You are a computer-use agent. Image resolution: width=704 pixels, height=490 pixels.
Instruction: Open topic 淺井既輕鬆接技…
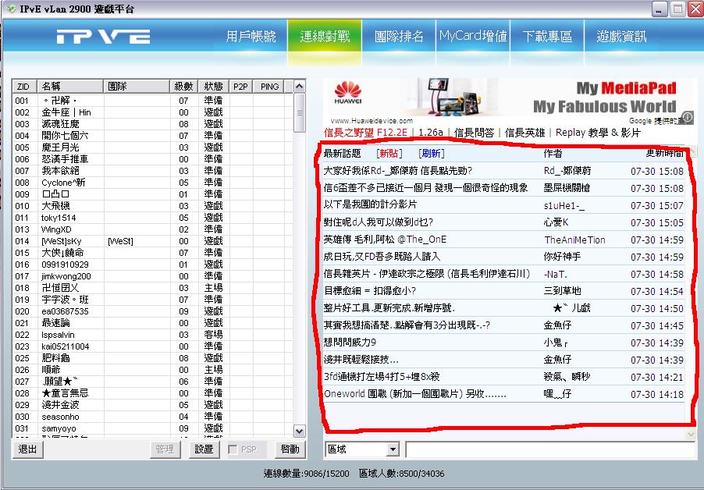361,360
